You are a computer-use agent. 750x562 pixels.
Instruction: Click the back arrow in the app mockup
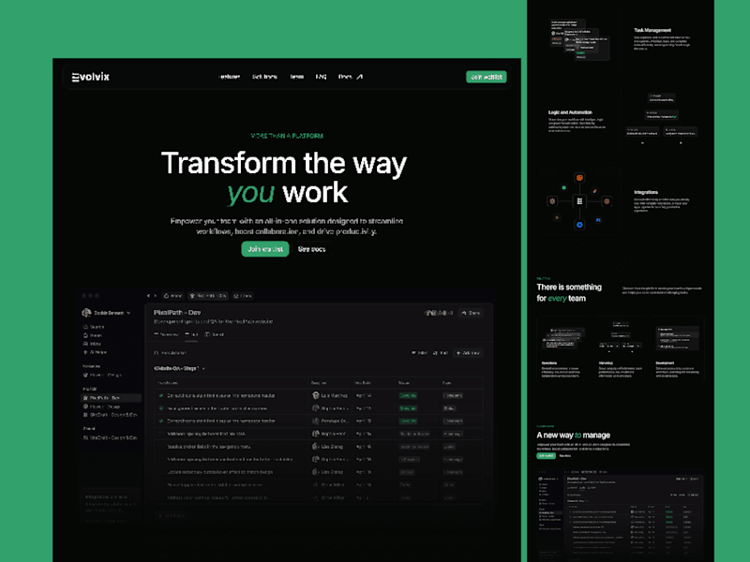point(148,296)
